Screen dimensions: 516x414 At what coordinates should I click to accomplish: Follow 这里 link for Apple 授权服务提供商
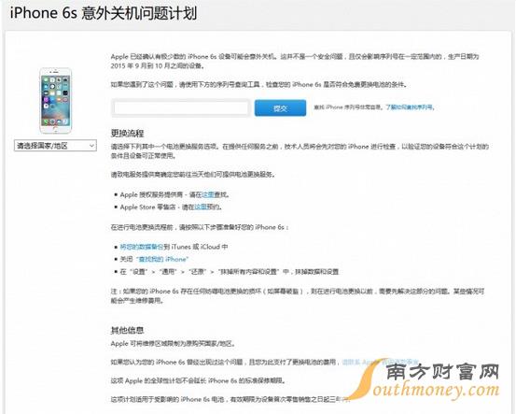pos(208,194)
